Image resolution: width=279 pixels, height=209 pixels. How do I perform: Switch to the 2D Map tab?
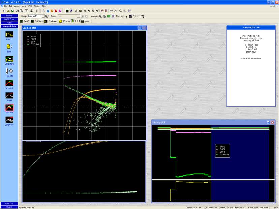64,21
